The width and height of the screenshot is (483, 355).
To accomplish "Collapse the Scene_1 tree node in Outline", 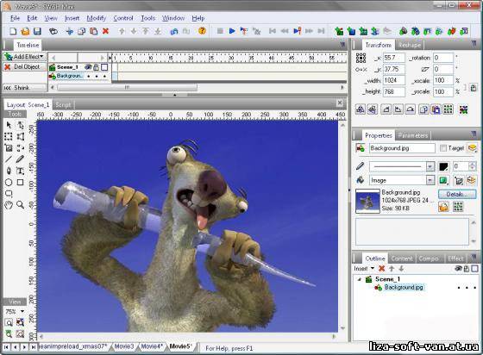I will (359, 279).
